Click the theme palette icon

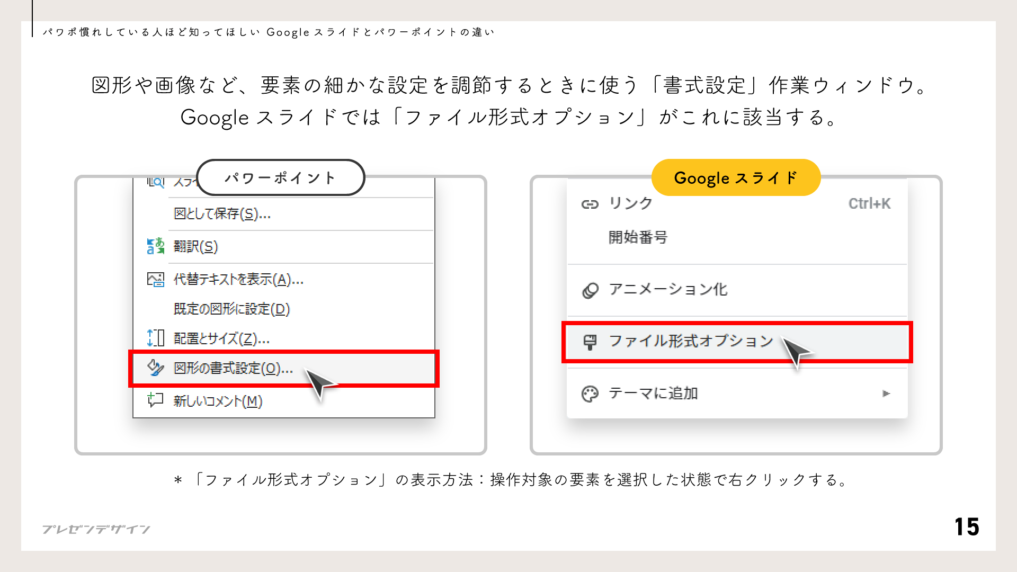point(590,394)
